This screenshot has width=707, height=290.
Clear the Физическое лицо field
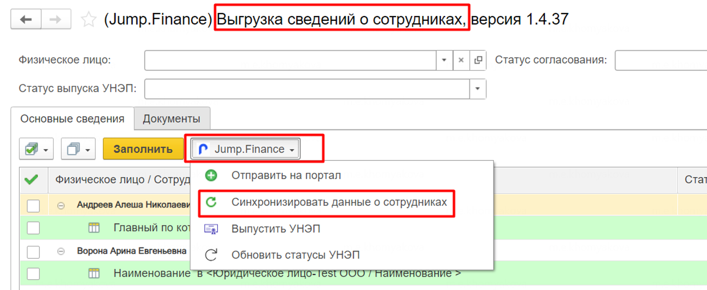coord(461,60)
